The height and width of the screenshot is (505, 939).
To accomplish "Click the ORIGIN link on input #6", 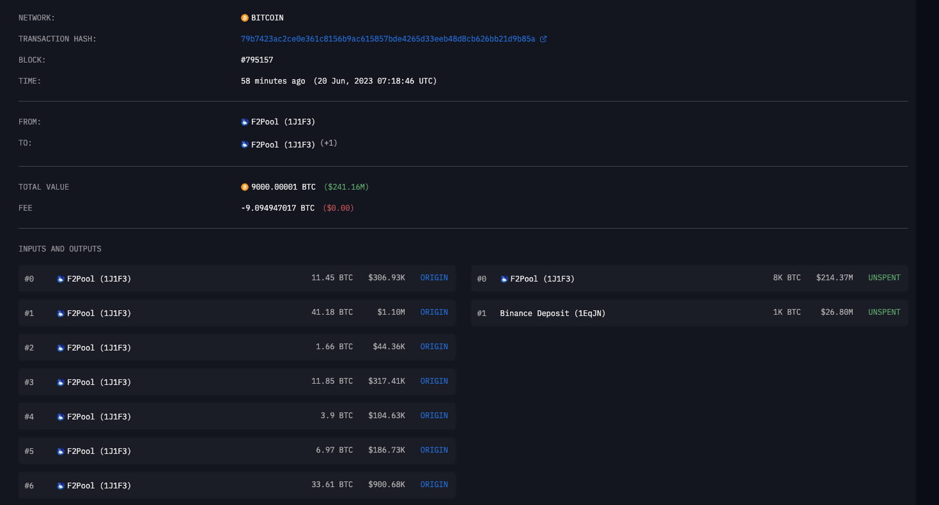I will pos(434,485).
